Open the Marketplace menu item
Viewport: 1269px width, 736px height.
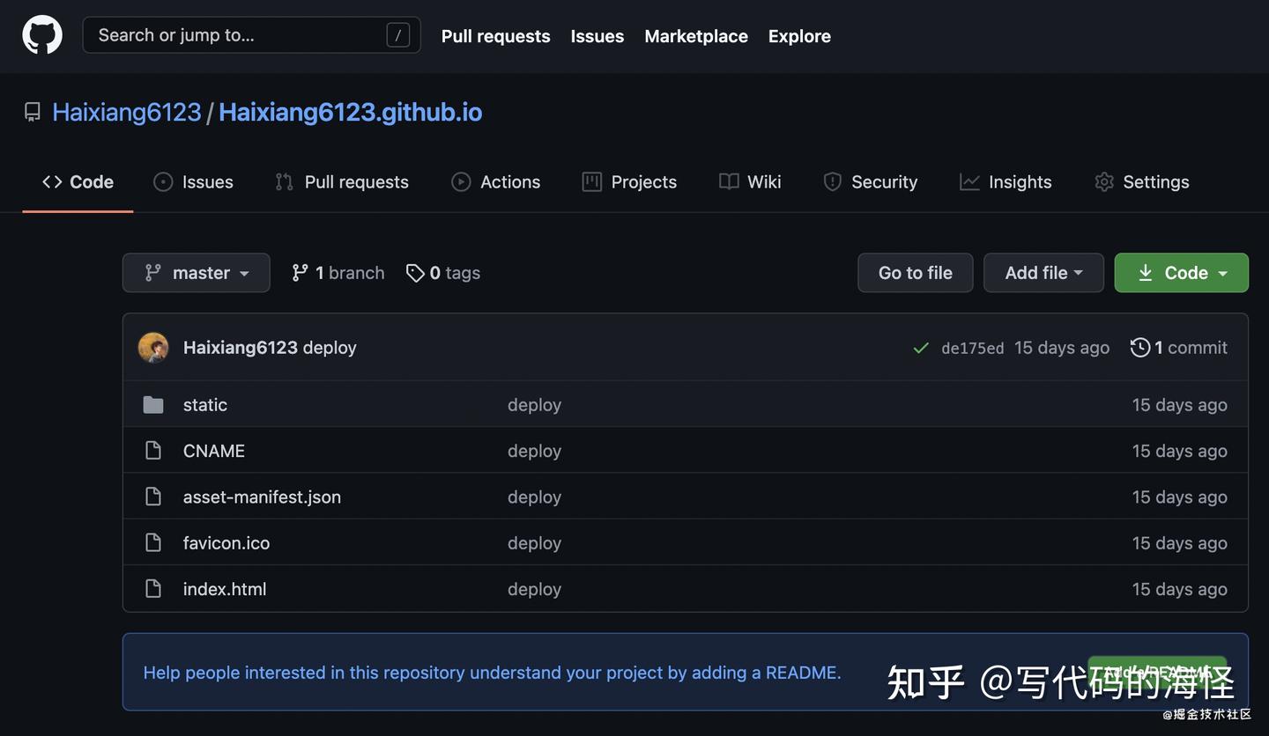point(695,36)
